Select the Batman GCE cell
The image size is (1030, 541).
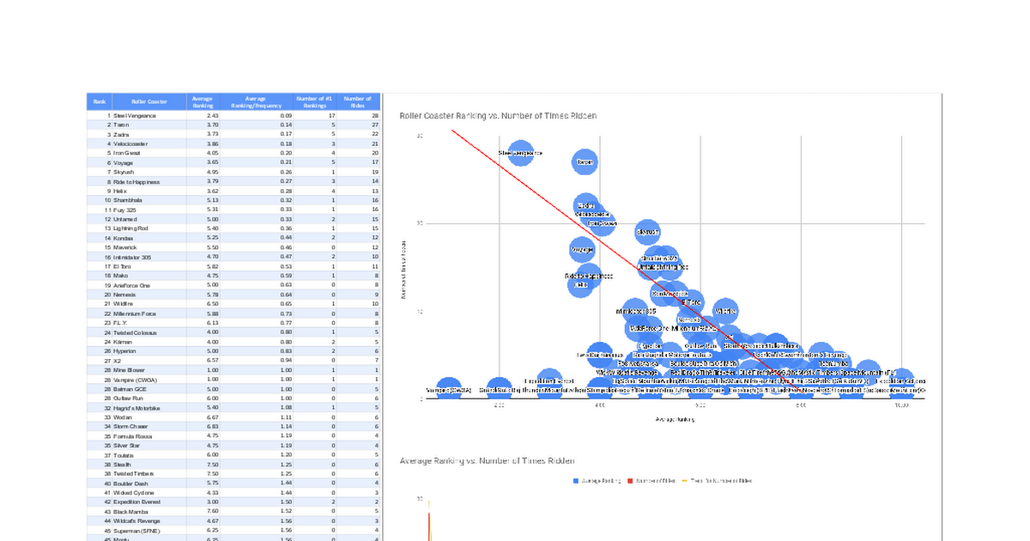click(148, 389)
